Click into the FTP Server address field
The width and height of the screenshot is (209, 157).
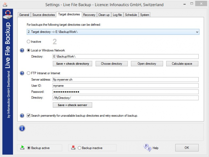point(125,80)
